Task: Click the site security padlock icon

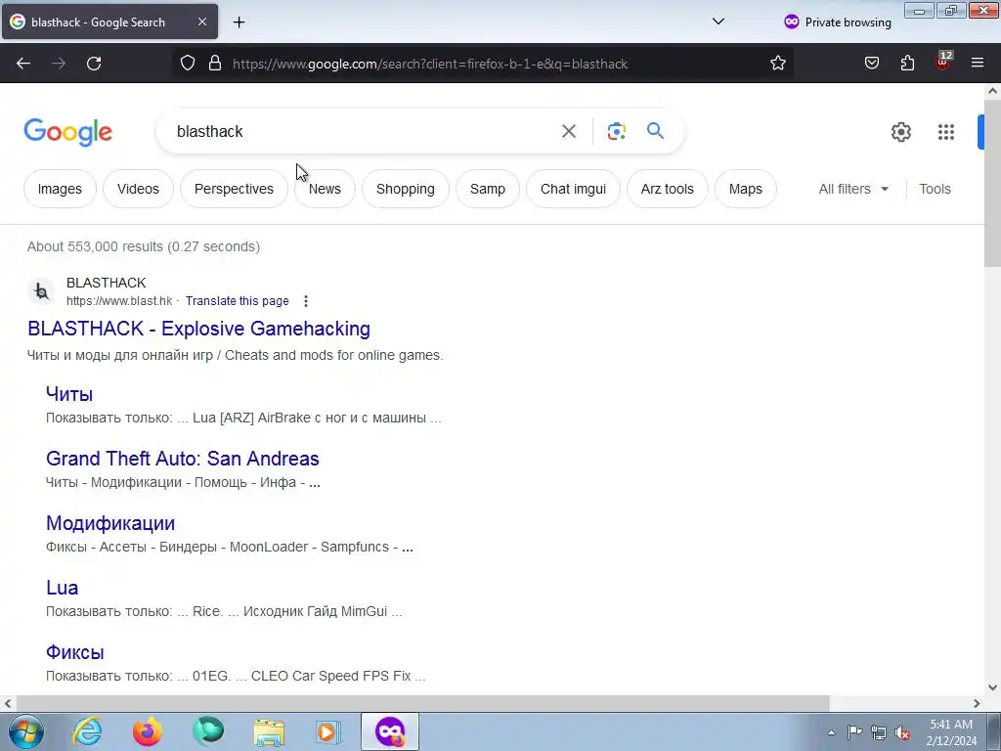Action: [x=215, y=64]
